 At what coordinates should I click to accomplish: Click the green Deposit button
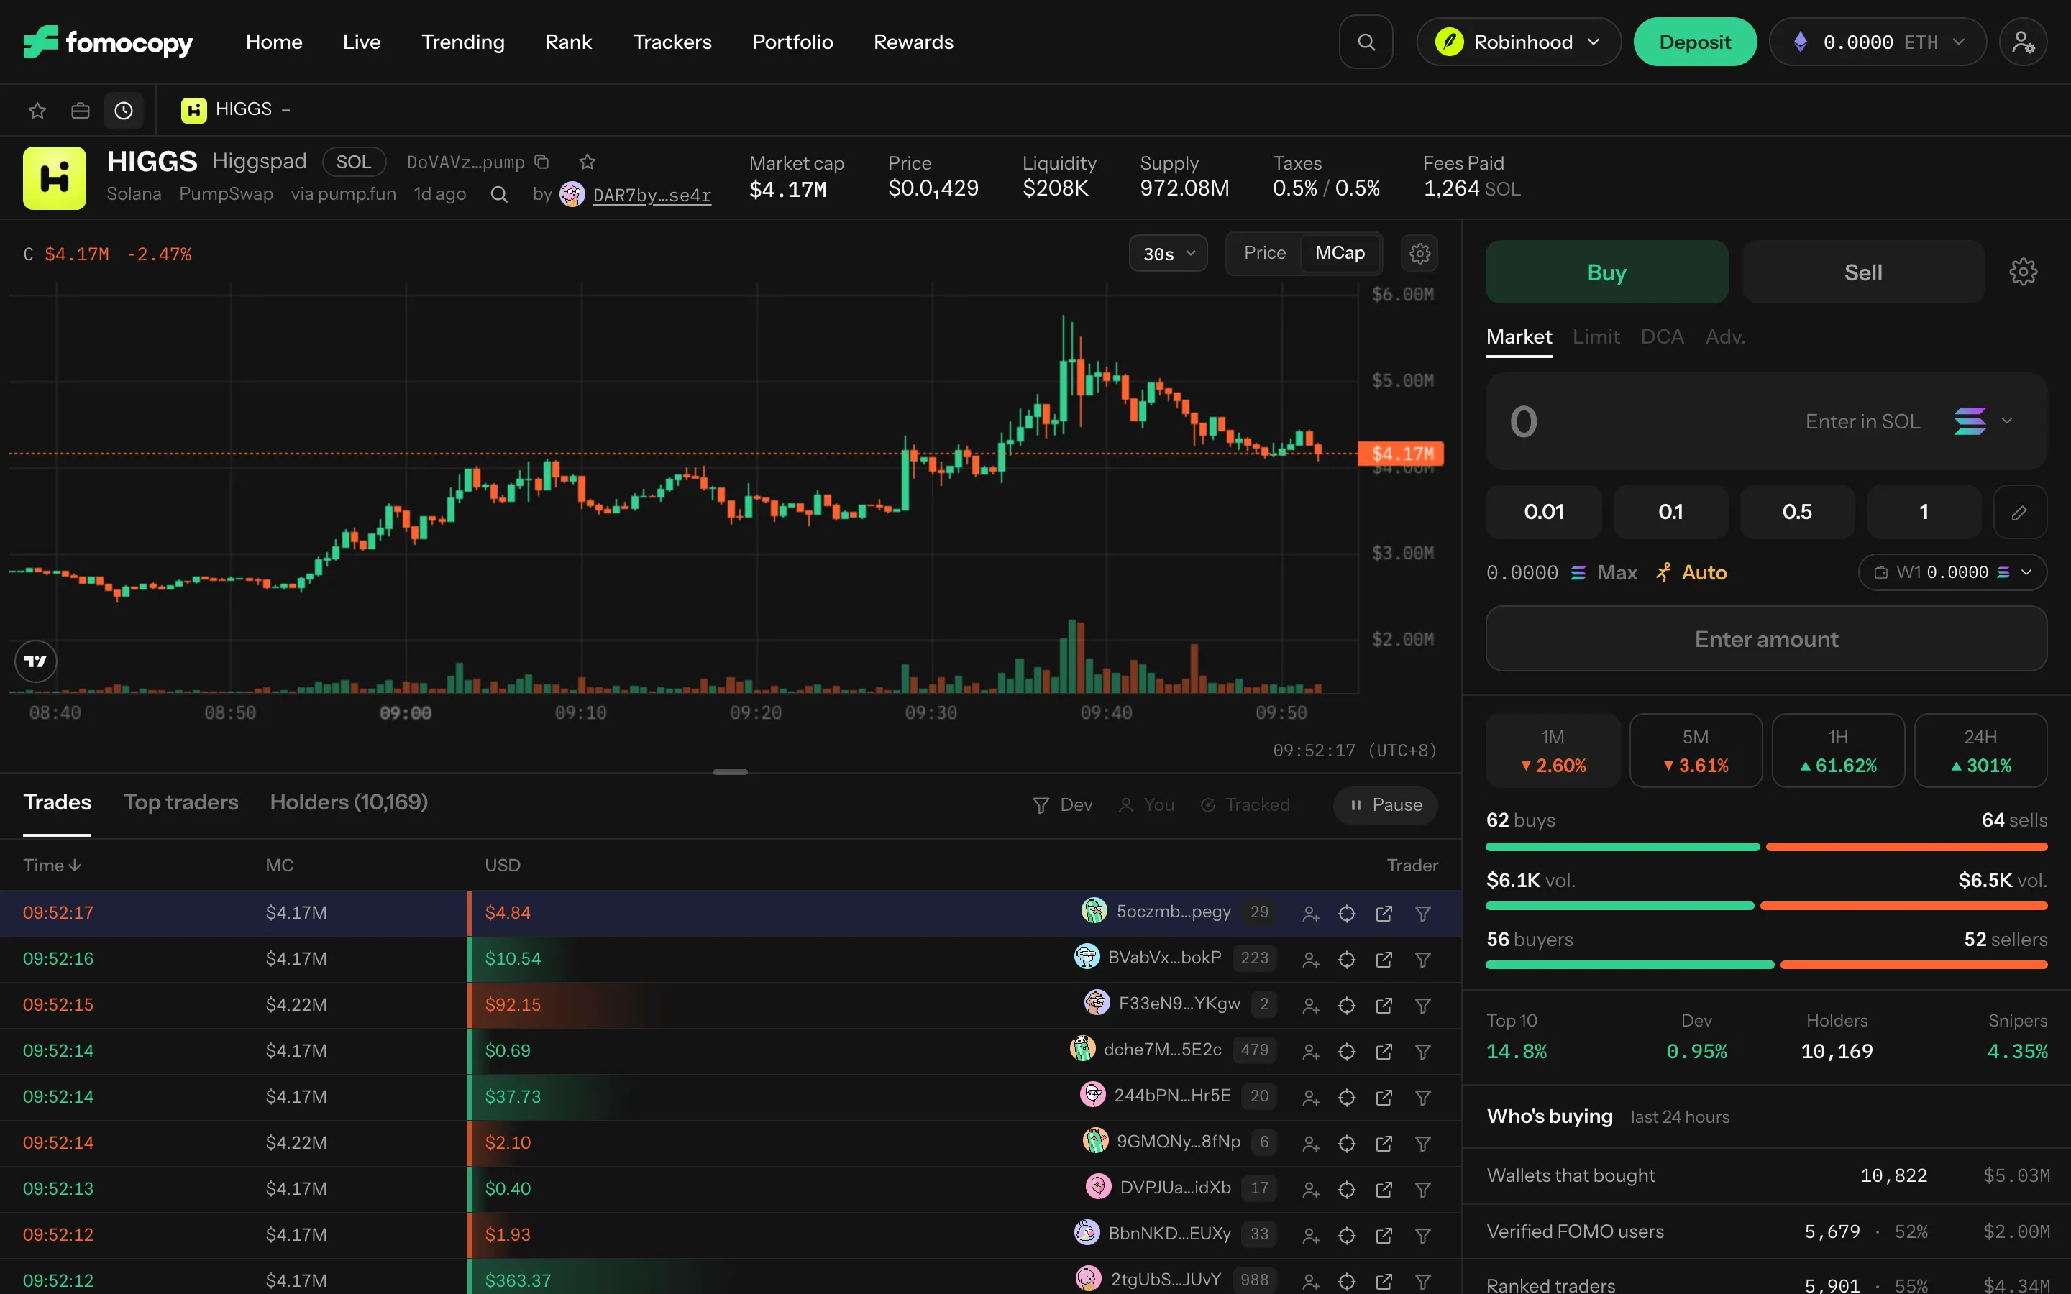tap(1694, 42)
